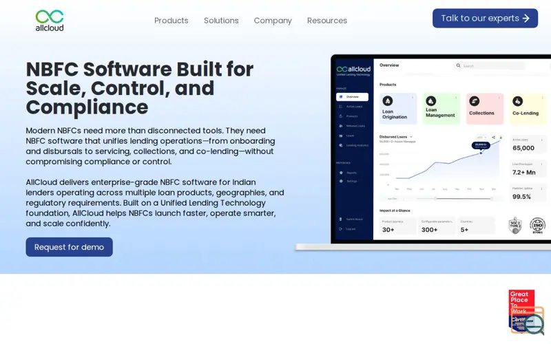Image resolution: width=551 pixels, height=344 pixels.
Task: Click the allcloud logo in the page header
Action: tap(50, 21)
